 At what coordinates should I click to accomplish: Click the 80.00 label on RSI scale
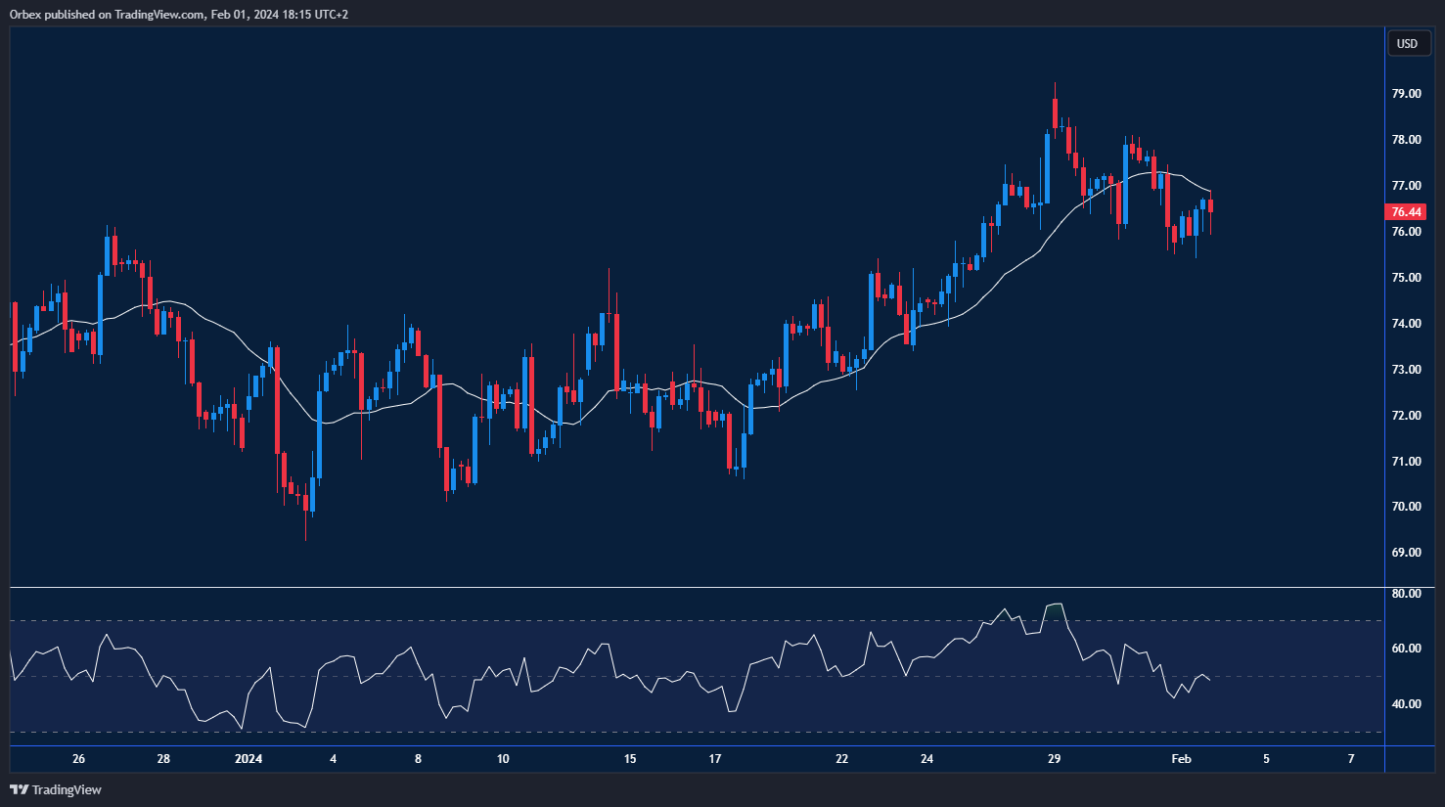[1406, 594]
